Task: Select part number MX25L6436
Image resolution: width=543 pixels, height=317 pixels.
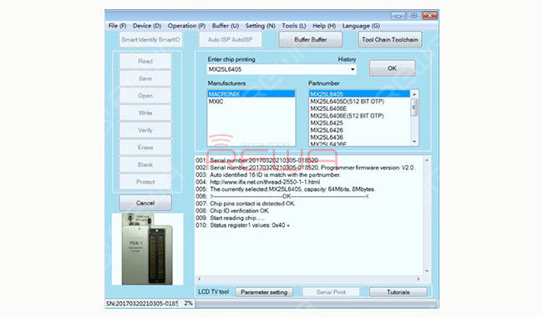Action: point(359,138)
